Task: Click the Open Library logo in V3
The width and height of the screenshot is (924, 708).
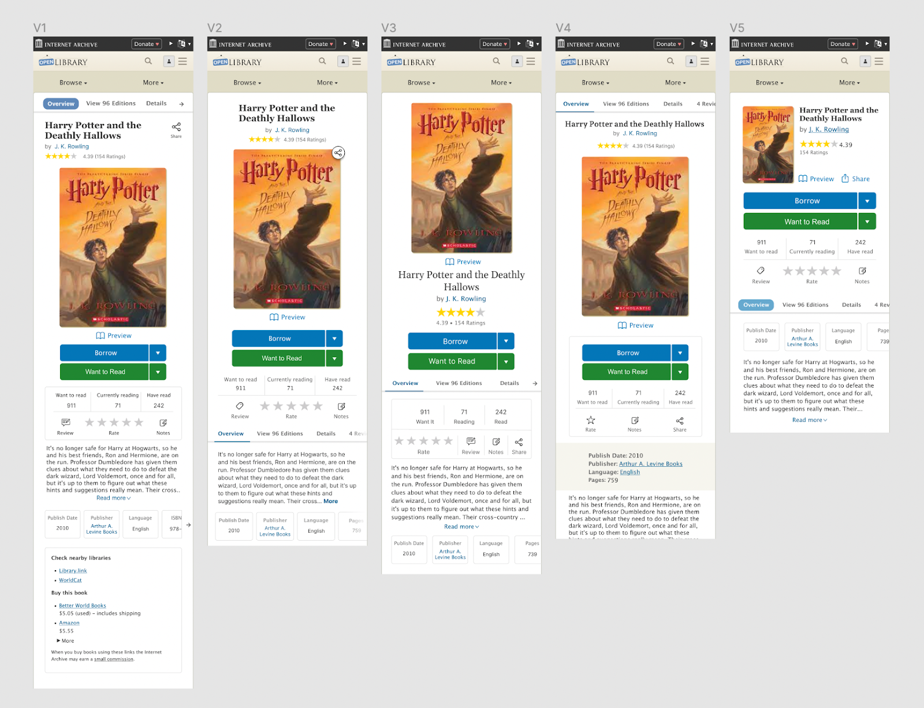Action: pos(411,62)
